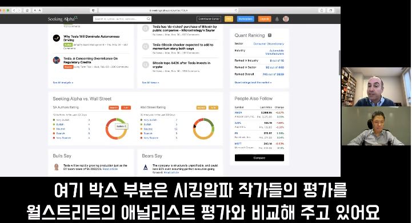Click the orange Upgrade button
The width and height of the screenshot is (412, 223).
(x=265, y=19)
